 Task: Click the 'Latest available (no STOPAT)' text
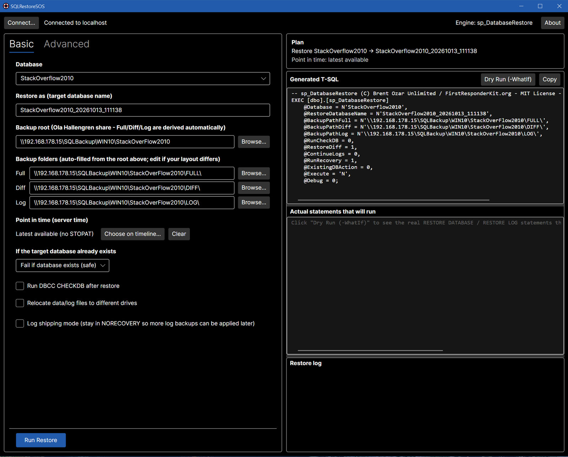55,234
